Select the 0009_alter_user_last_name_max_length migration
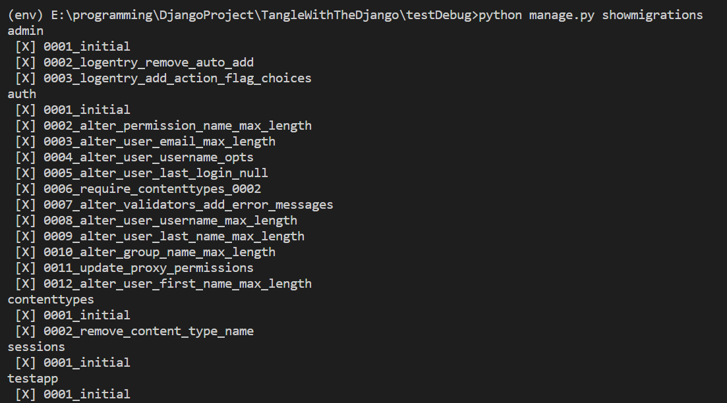727x403 pixels. coord(174,236)
